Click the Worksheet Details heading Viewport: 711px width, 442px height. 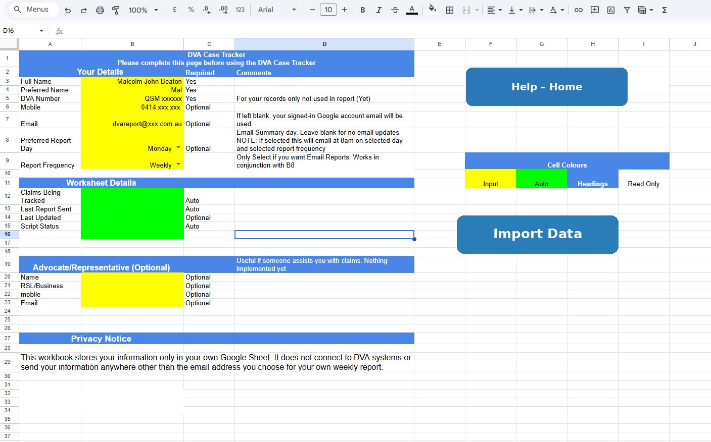pos(101,183)
